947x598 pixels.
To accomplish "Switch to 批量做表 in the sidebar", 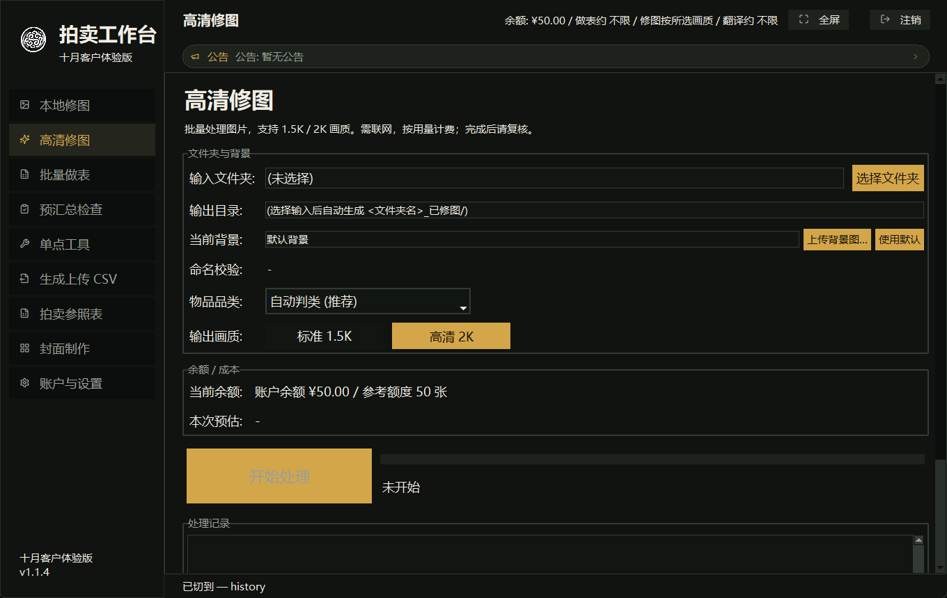I will point(82,175).
